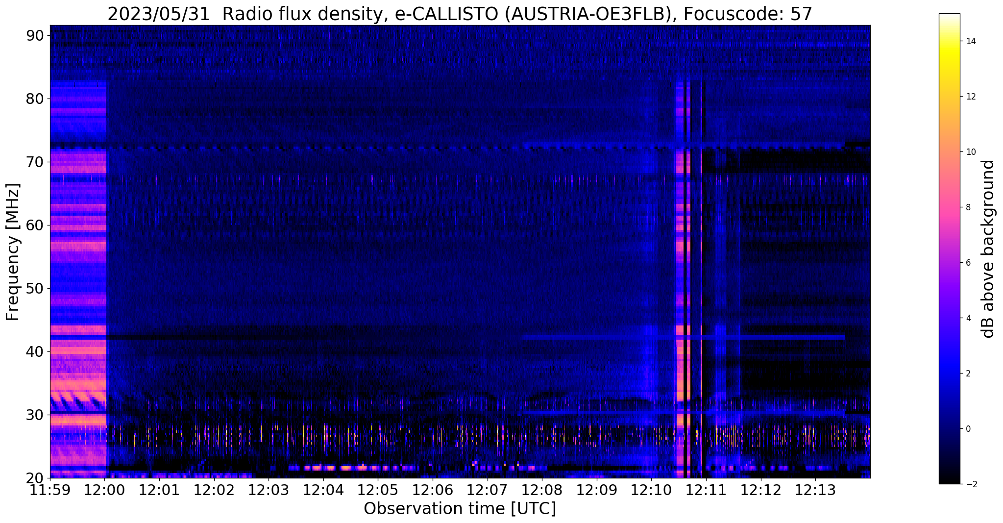The height and width of the screenshot is (523, 1003).
Task: Click the 50 MHz frequency tick label
Action: pyautogui.click(x=35, y=289)
